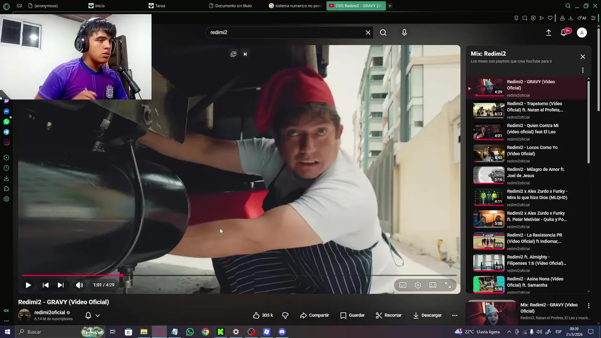Open Telegram in Opera sidebar

coord(6,132)
